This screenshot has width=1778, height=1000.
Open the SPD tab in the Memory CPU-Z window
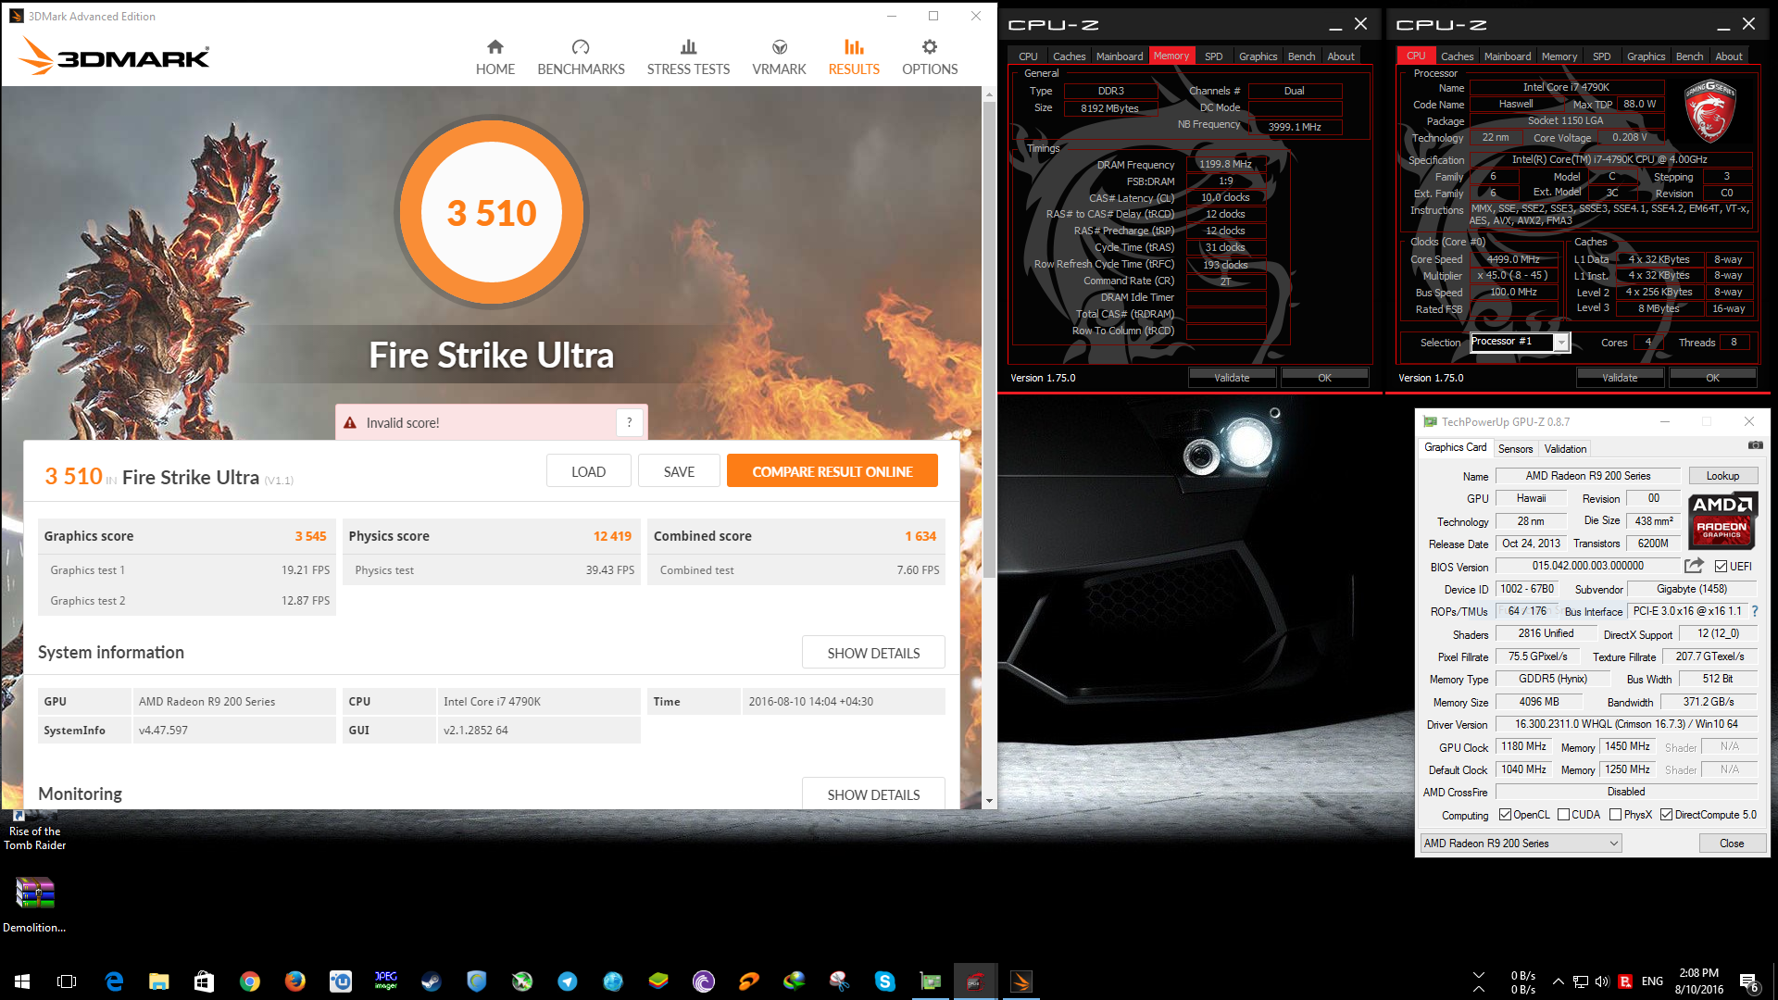[x=1213, y=56]
